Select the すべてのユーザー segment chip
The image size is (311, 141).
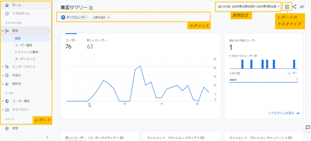click(75, 17)
